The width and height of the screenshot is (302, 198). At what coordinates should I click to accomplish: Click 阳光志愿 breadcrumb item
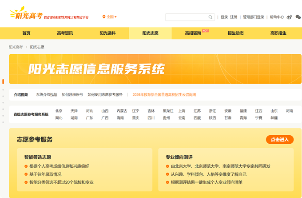click(x=37, y=47)
